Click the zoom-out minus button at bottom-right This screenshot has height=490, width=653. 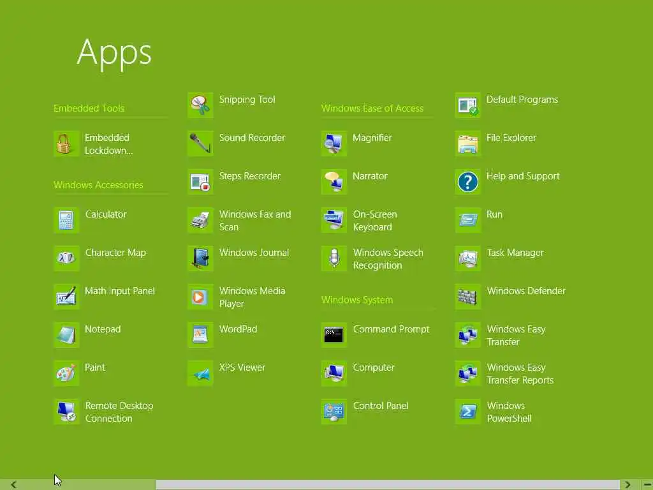point(647,485)
